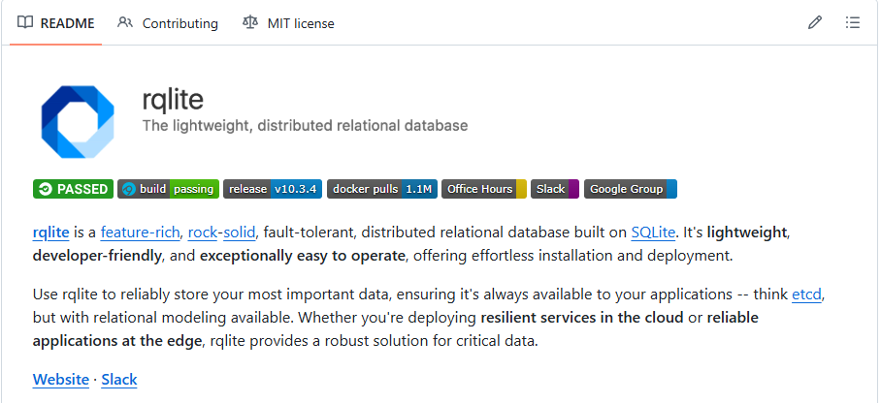The width and height of the screenshot is (881, 403).
Task: Click the release v10.3.4 badge
Action: [273, 189]
